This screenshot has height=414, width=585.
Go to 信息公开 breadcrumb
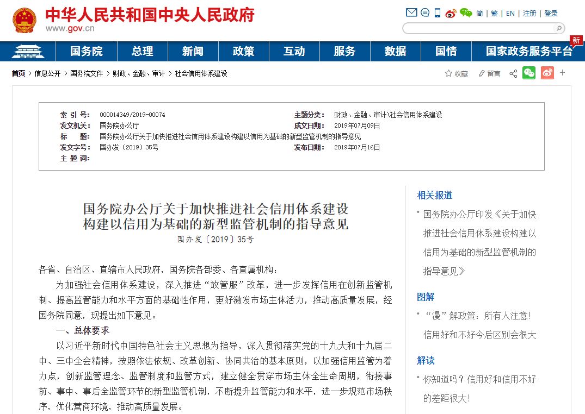click(x=47, y=73)
